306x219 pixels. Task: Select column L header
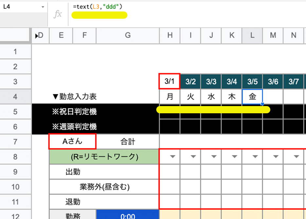tap(252, 35)
